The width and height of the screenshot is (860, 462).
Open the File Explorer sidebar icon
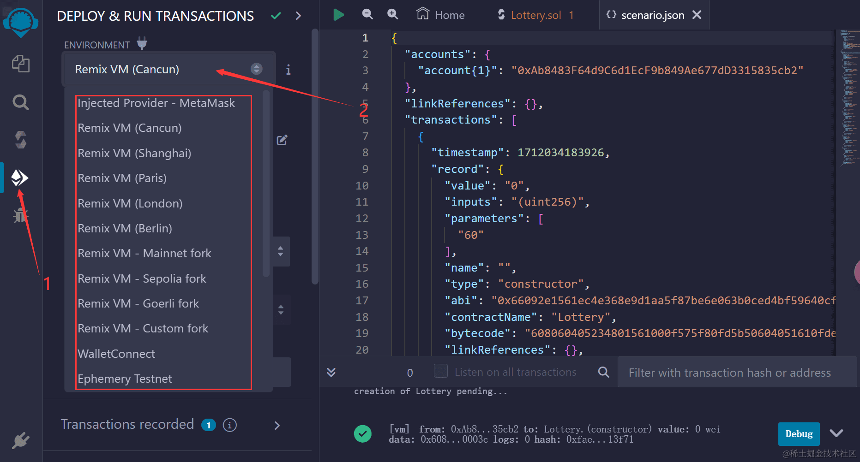(20, 64)
